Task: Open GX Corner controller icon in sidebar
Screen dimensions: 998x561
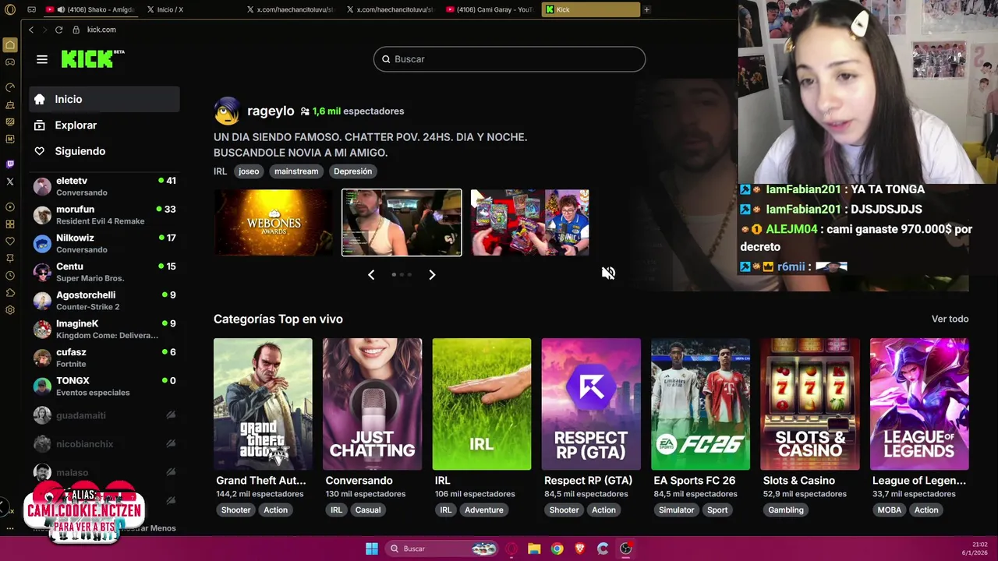Action: point(10,62)
